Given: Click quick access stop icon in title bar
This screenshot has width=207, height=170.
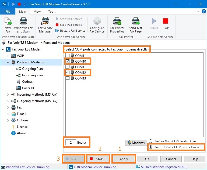Looking at the screenshot, I should (x=19, y=4).
